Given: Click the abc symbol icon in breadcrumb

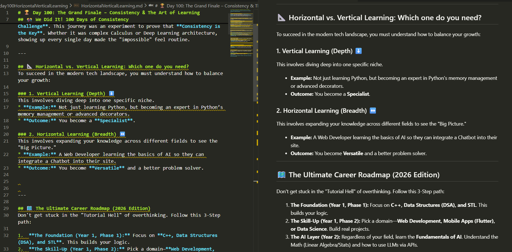Looking at the screenshot, I should pos(152,6).
